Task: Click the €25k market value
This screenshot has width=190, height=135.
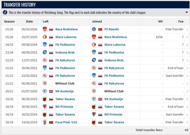Action: coord(159,37)
